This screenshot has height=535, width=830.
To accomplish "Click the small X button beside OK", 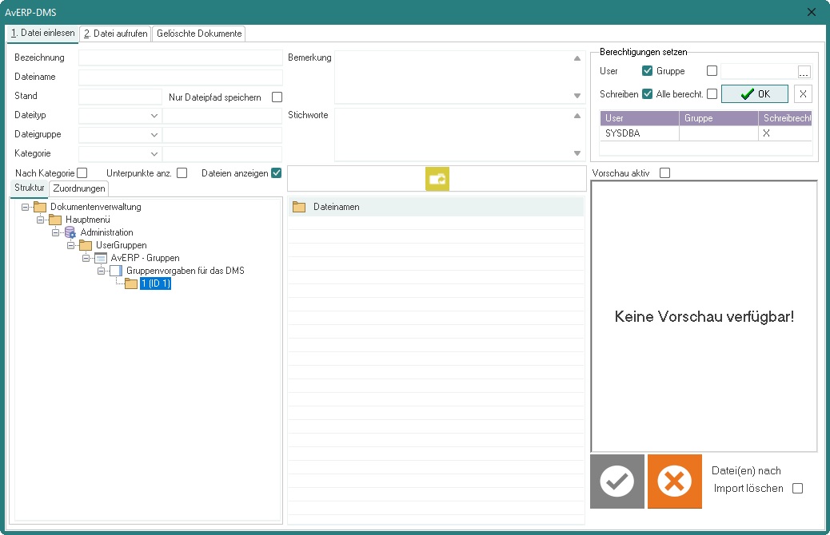I will pos(804,93).
